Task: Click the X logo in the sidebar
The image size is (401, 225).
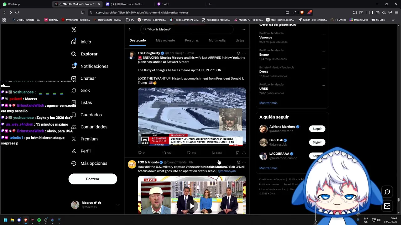Action: [x=74, y=30]
